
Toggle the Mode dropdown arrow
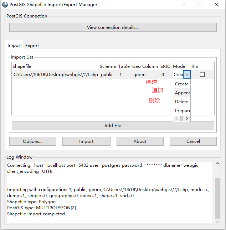(187, 75)
